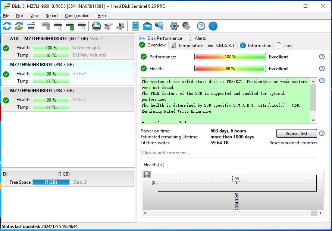Select MZ7LH960HBJR0D3 Disk 4 entry
The height and width of the screenshot is (231, 332).
(68, 99)
